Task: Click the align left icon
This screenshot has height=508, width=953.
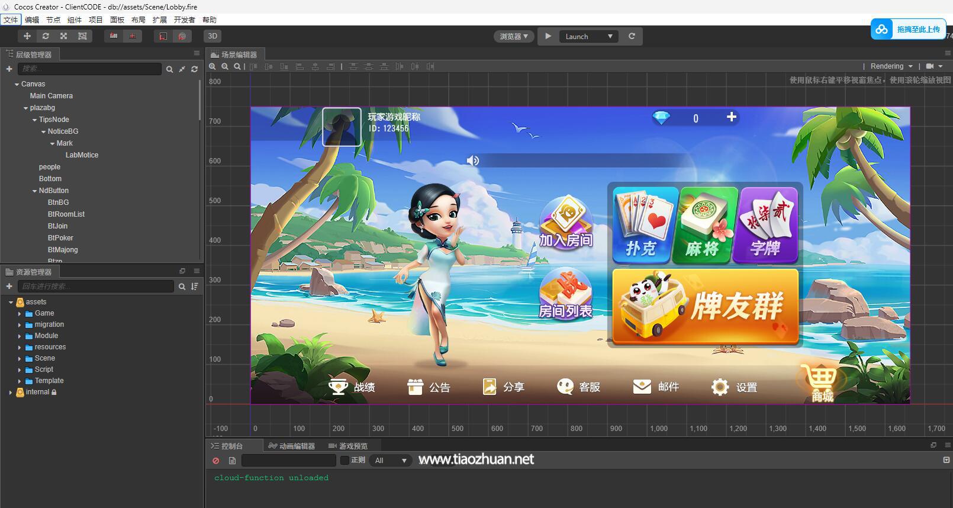Action: (300, 67)
